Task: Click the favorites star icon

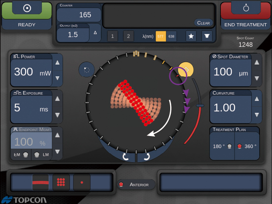Action: tap(191, 36)
